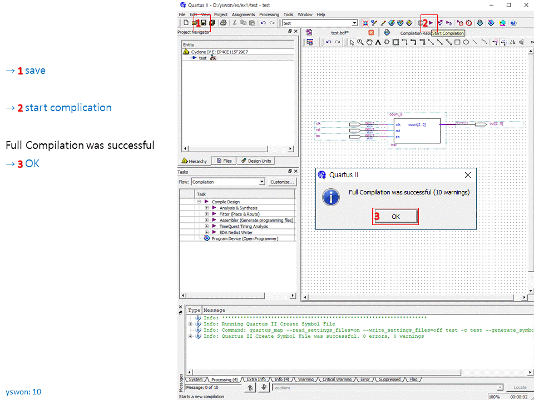Click the Copy icon in the main toolbar
The height and width of the screenshot is (400, 534).
[x=243, y=23]
